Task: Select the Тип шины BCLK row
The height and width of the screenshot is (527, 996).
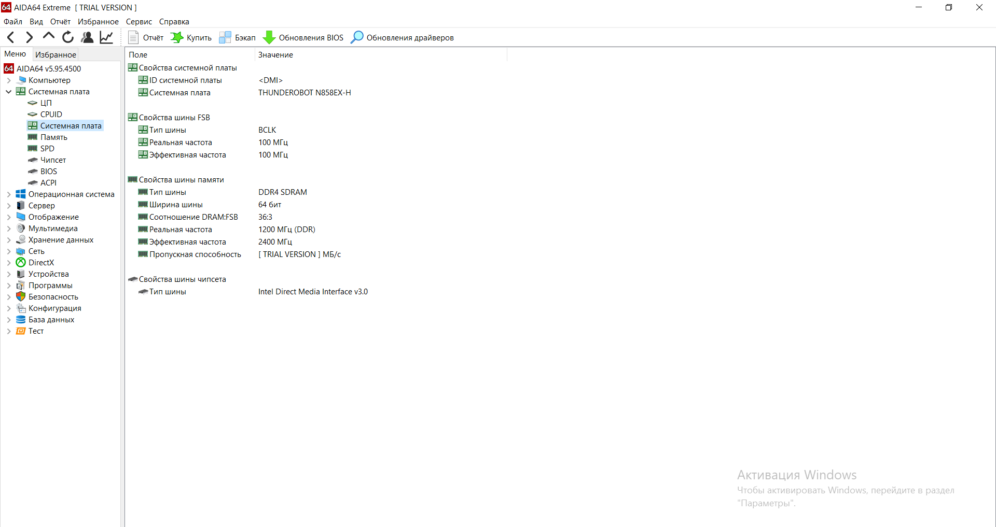Action: (x=208, y=130)
